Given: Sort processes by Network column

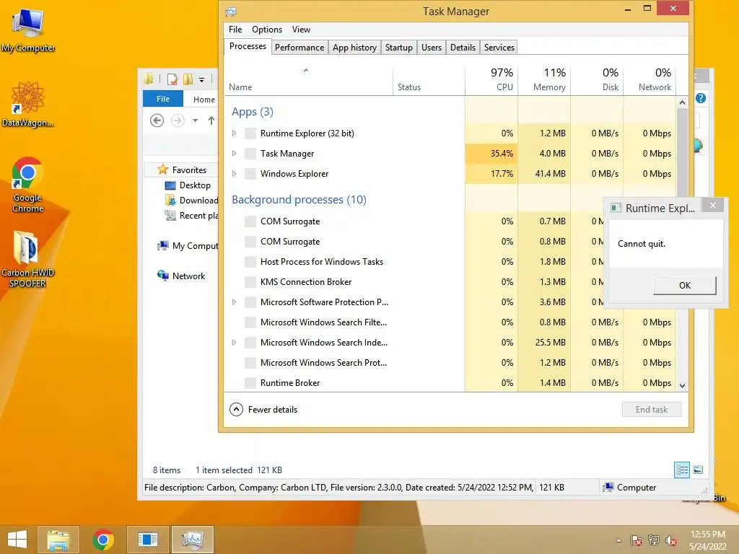Looking at the screenshot, I should click(x=650, y=79).
